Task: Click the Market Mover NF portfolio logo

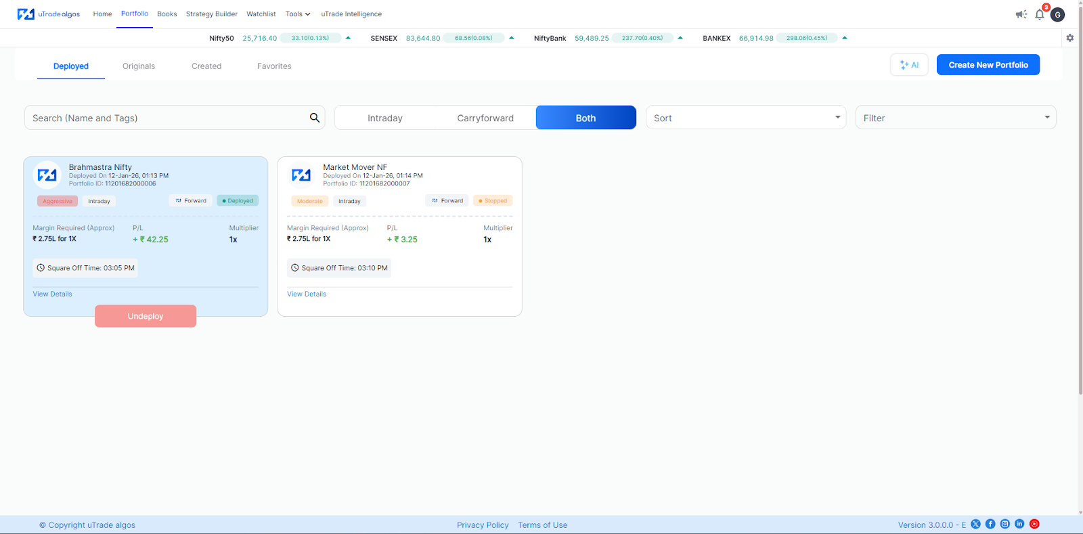Action: point(301,175)
